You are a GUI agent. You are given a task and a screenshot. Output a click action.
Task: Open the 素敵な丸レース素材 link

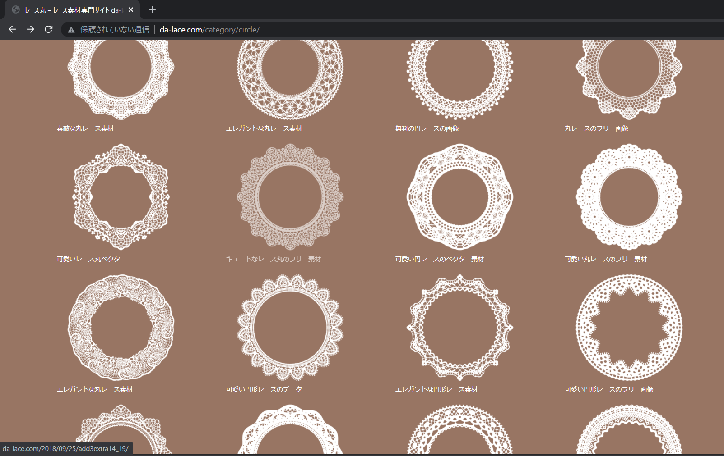pyautogui.click(x=85, y=128)
